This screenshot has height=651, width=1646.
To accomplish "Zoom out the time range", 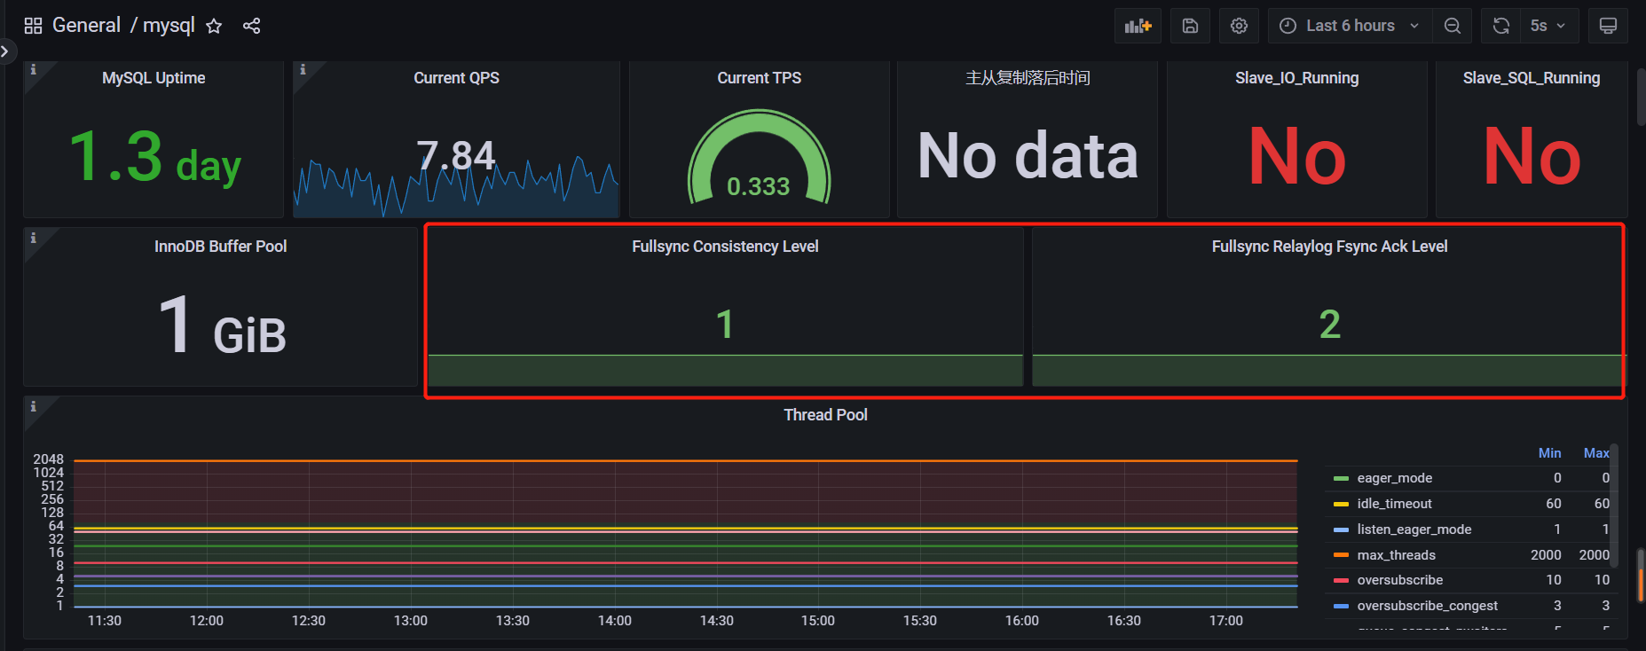I will tap(1452, 26).
